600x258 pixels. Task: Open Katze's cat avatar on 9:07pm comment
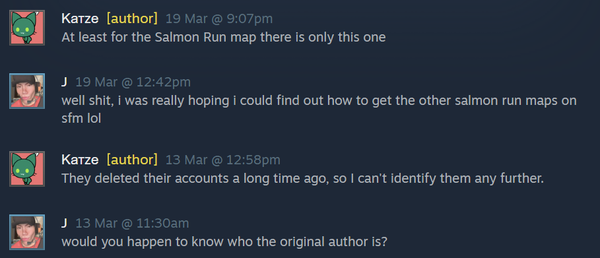click(x=27, y=28)
